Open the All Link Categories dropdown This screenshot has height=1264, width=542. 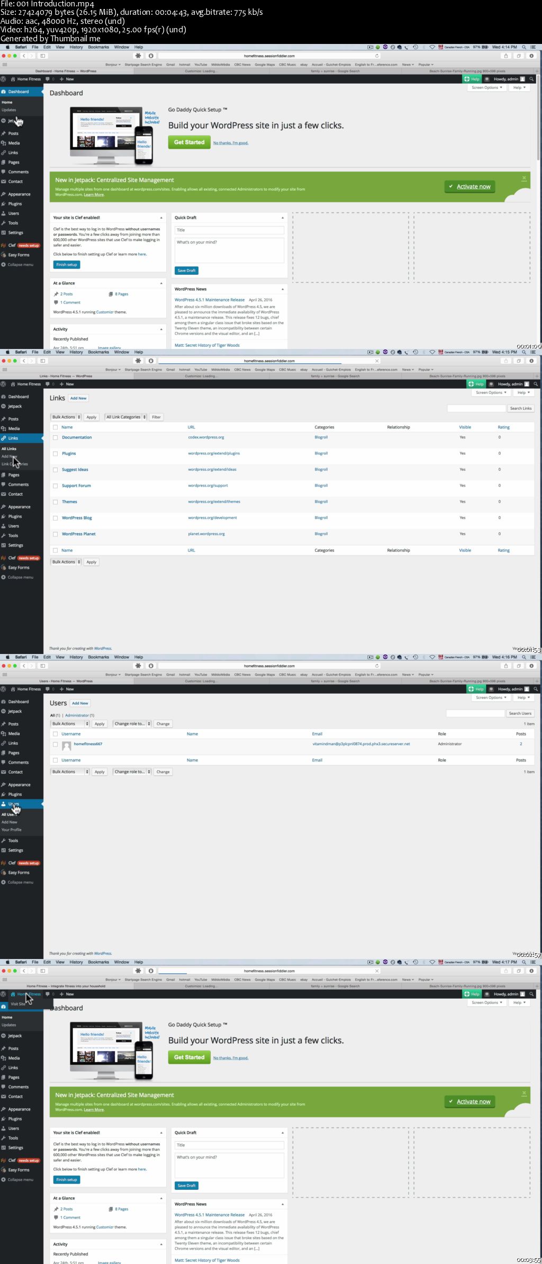(x=126, y=417)
